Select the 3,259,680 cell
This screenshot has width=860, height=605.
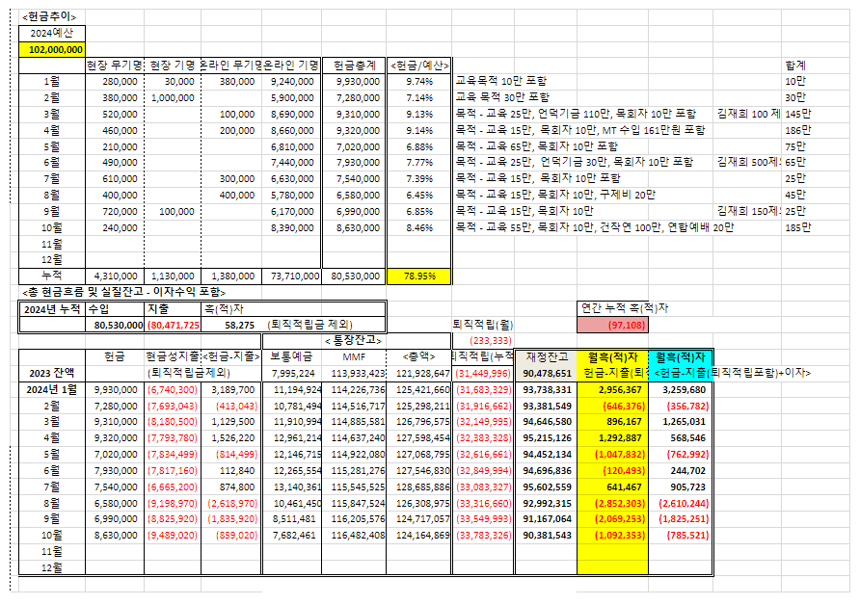coord(681,389)
